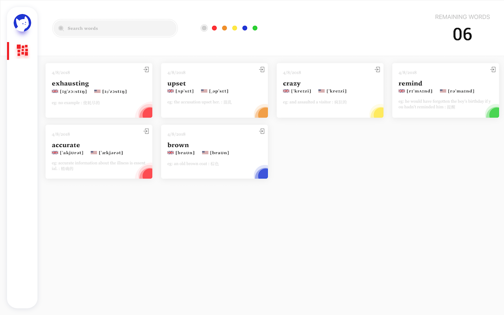Click the export icon on crazy card

coord(377,70)
